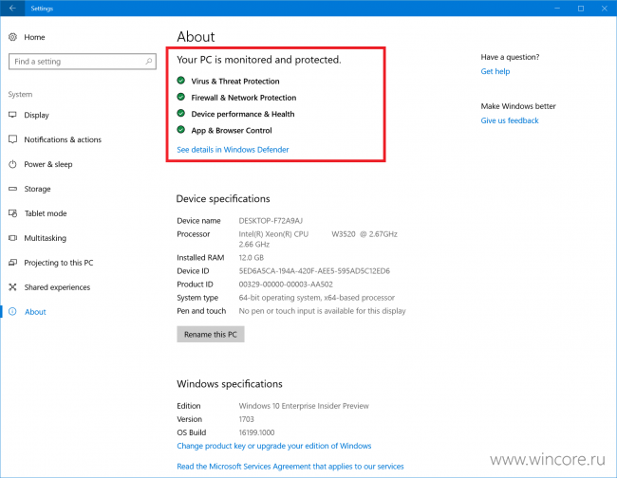Click the device name DESKTOP-F72A9AJ
Screen dimensions: 617x478
coord(271,221)
